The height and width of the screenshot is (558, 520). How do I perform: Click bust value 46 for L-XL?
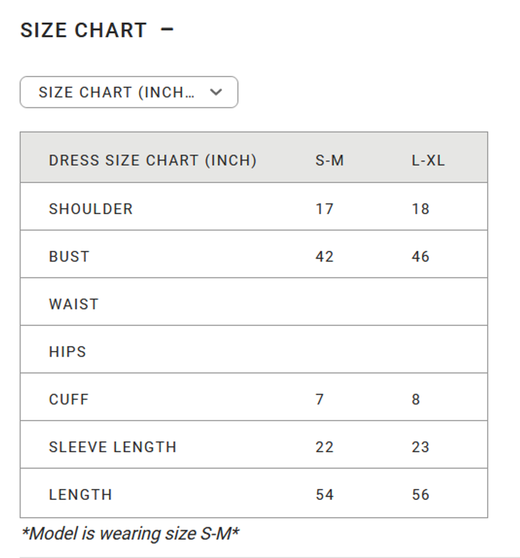[x=420, y=256]
